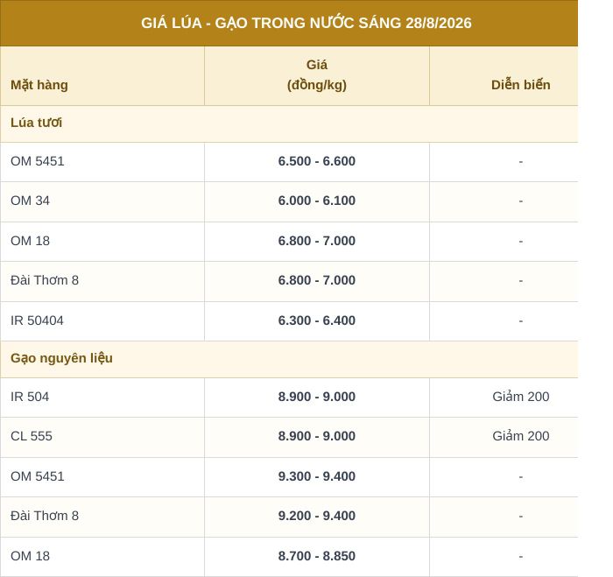Select the CL 555 item name
The image size is (613, 577).
pos(32,436)
